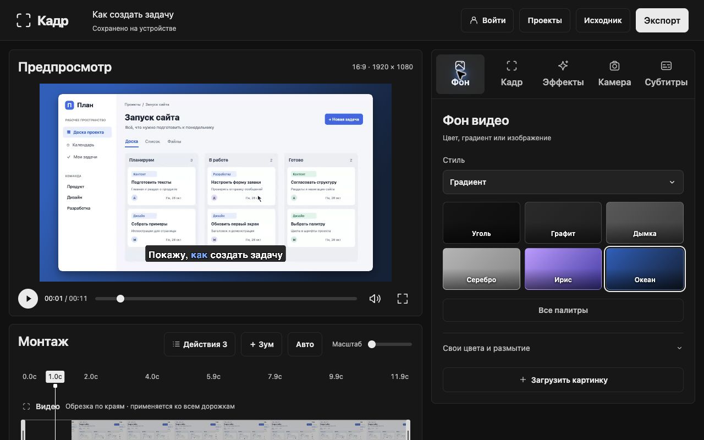Click the Масштаб timeline zoom slider
This screenshot has width=704, height=440.
point(391,344)
